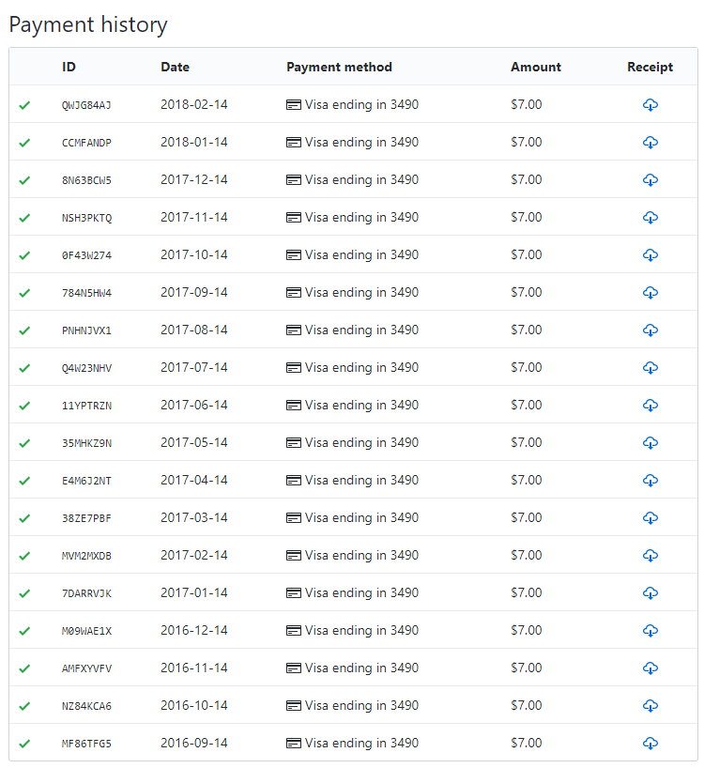
Task: Download receipt for payment 8N63BCW5
Action: click(x=650, y=179)
